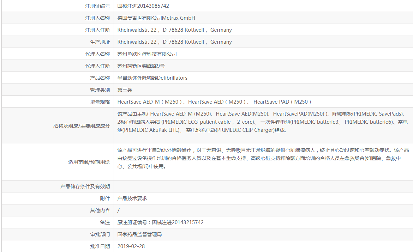
Task: Select the 结构及组成/主要组成成分 label
Action: pos(82,126)
